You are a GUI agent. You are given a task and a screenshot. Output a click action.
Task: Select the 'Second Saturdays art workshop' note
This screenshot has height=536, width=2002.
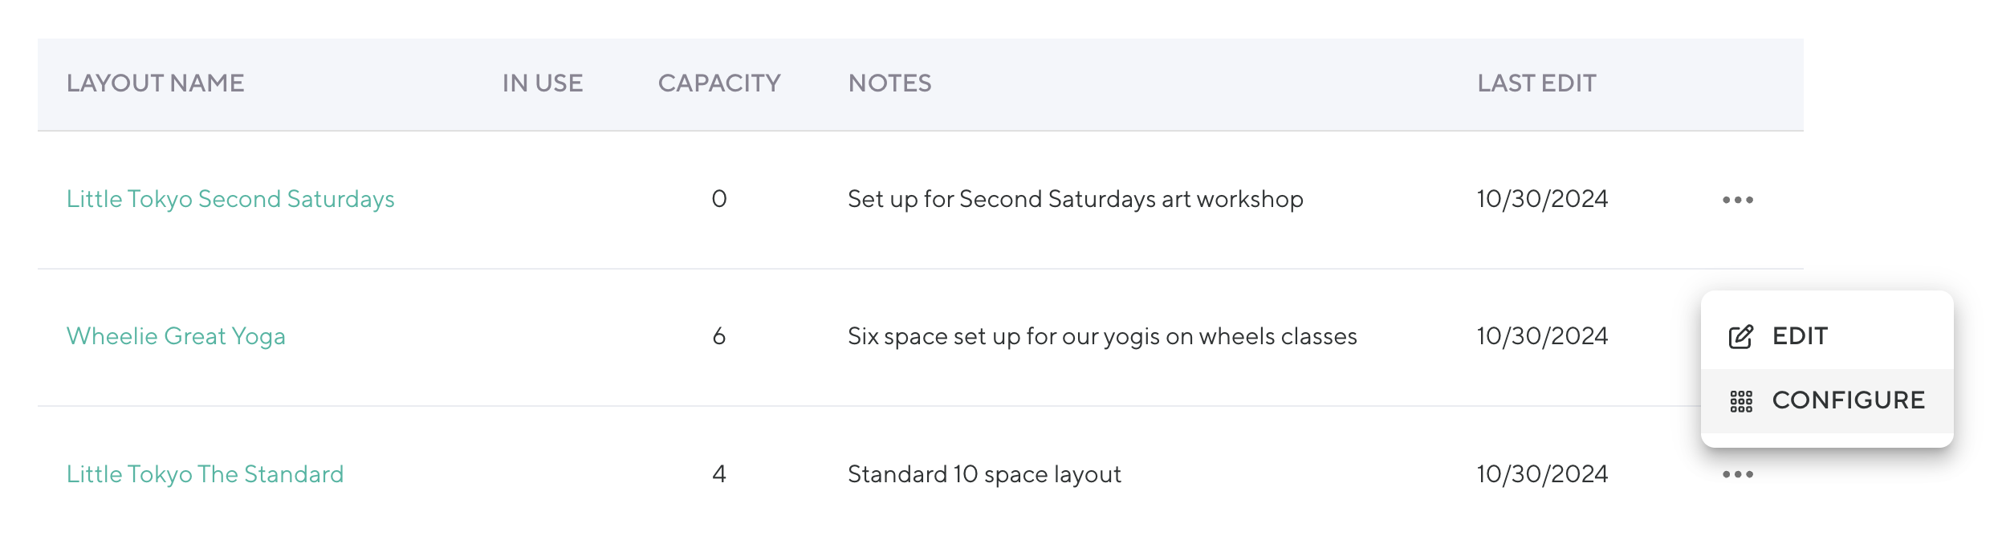tap(1075, 199)
